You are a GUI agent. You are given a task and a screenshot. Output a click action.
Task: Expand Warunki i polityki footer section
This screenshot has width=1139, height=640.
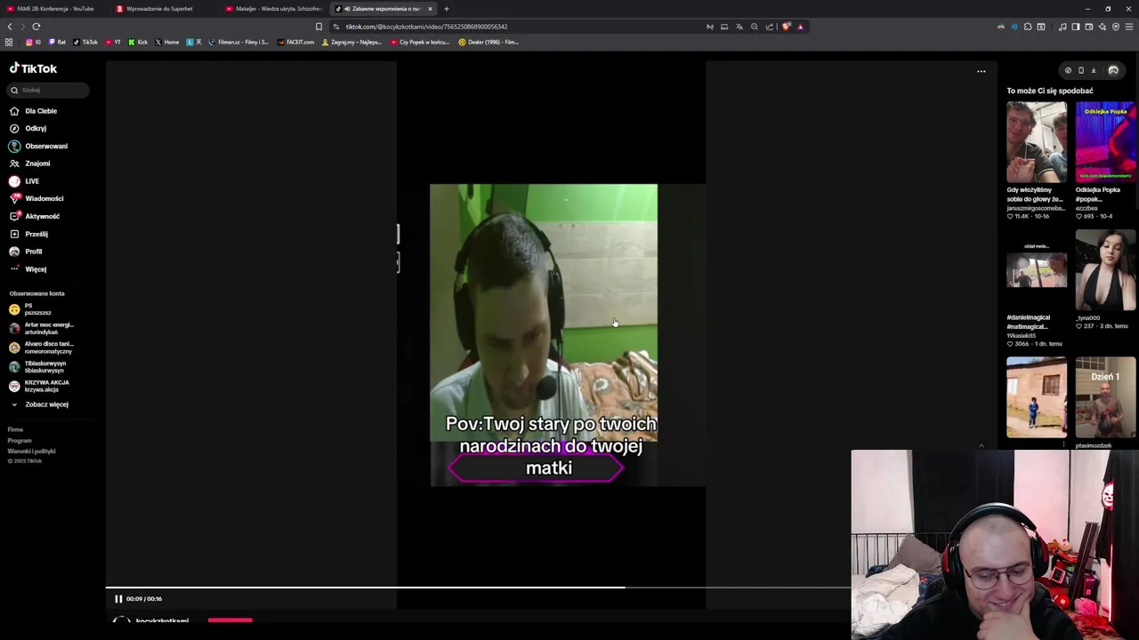(x=31, y=451)
